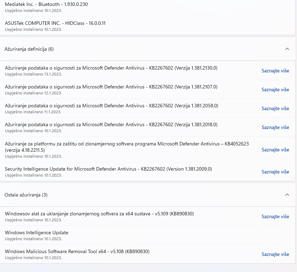Open Saznajte više for Version 1.381.2009.0
297x272 pixels.
point(275,172)
